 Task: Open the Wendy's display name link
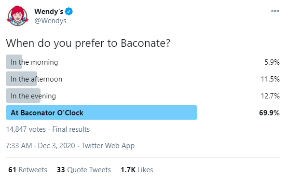pos(49,12)
